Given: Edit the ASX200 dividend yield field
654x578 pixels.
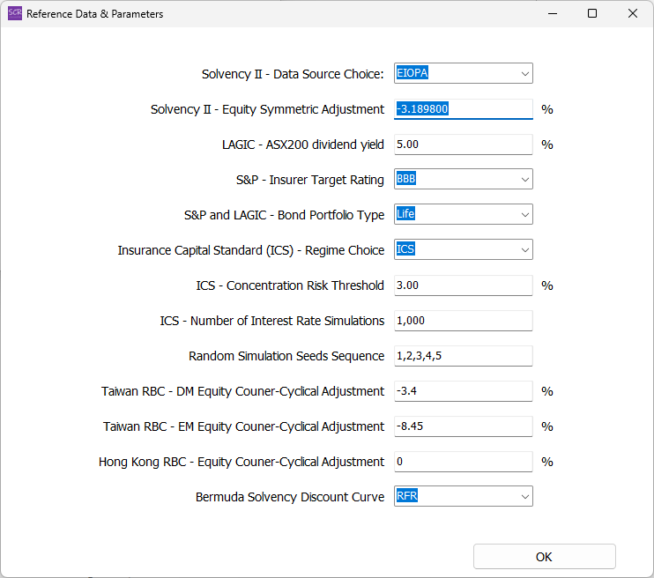Looking at the screenshot, I should [464, 144].
